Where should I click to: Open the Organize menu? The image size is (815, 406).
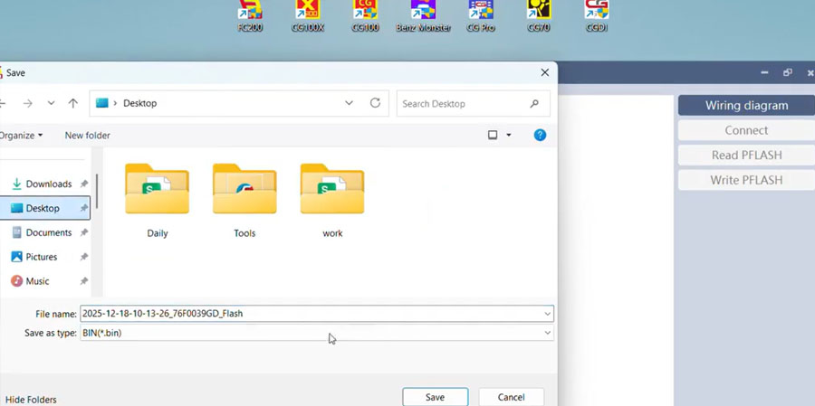click(22, 136)
